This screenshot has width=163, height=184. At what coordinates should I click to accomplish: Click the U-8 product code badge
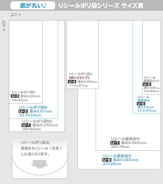pyautogui.click(x=107, y=160)
